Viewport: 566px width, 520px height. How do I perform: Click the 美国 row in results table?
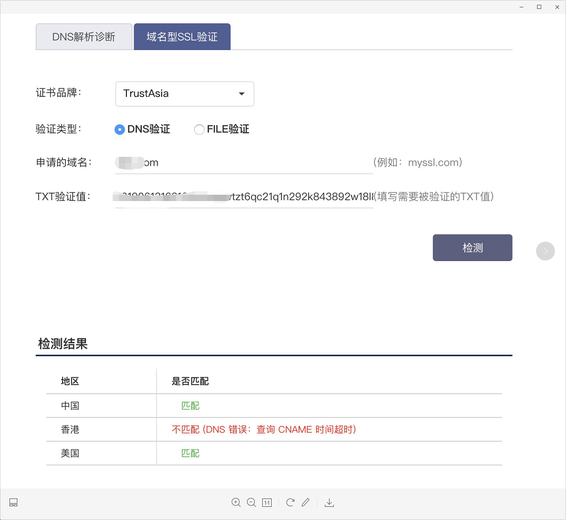point(70,453)
